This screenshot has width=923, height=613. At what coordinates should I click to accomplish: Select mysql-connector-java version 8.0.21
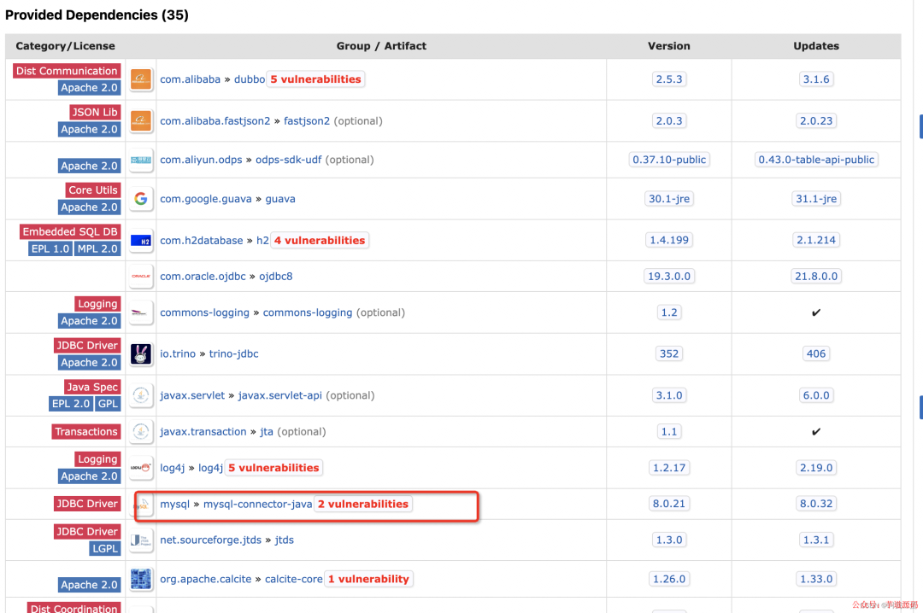669,505
